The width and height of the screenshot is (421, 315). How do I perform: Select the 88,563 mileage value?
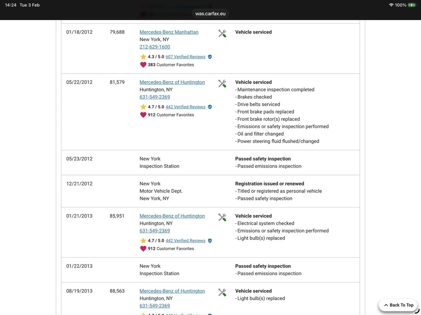pos(117,291)
